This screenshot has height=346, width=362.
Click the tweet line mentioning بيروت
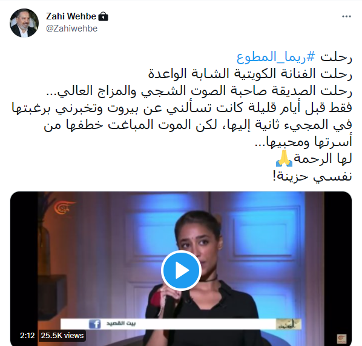click(x=182, y=108)
